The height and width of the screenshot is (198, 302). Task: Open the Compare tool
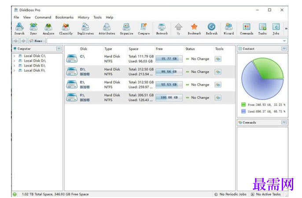coord(144,29)
